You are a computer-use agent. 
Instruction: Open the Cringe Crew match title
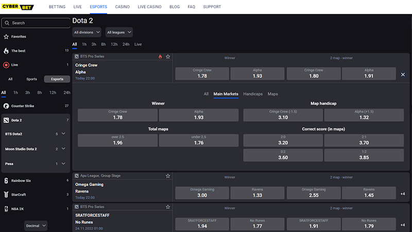[x=86, y=65]
